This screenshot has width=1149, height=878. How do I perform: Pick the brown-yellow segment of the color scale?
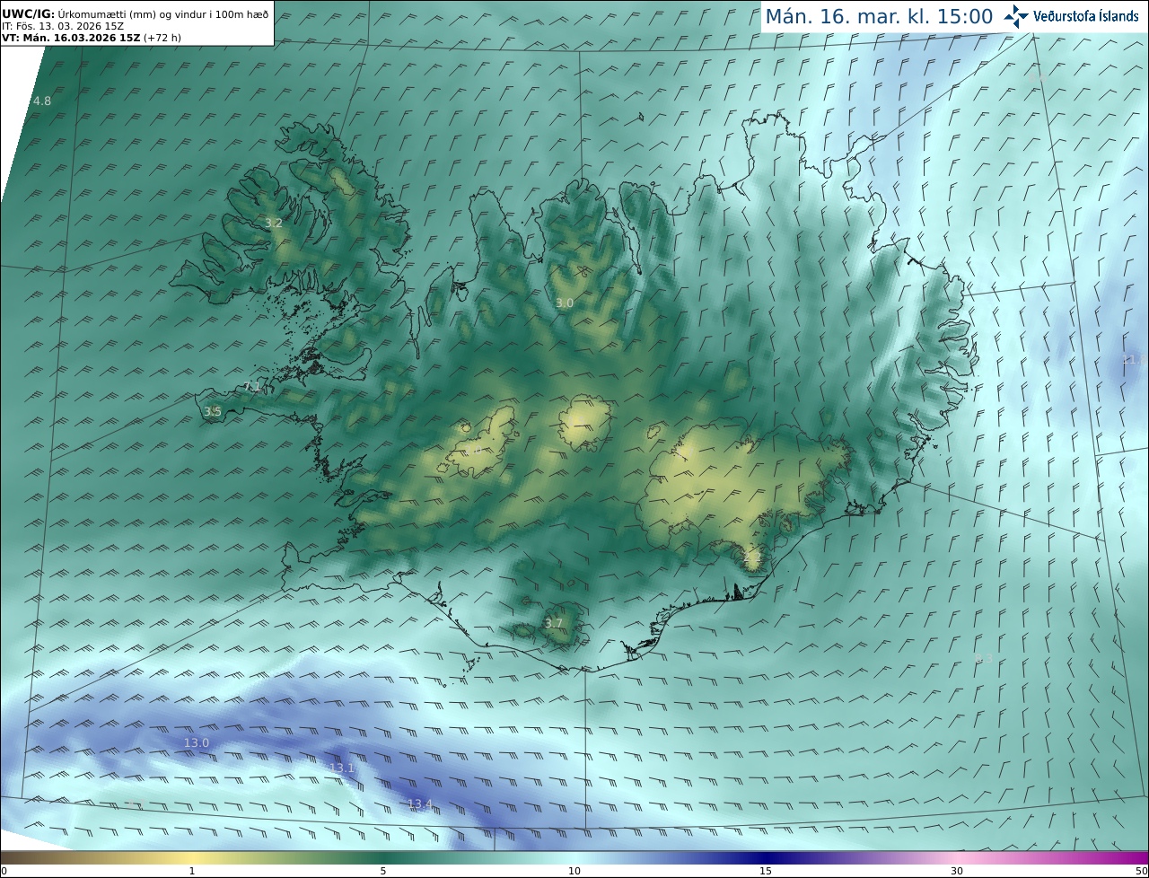pyautogui.click(x=96, y=858)
